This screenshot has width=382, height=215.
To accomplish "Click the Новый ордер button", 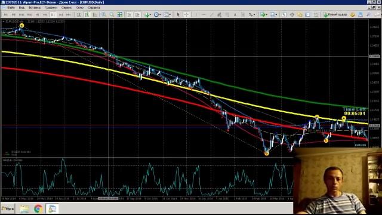I will [x=335, y=14].
